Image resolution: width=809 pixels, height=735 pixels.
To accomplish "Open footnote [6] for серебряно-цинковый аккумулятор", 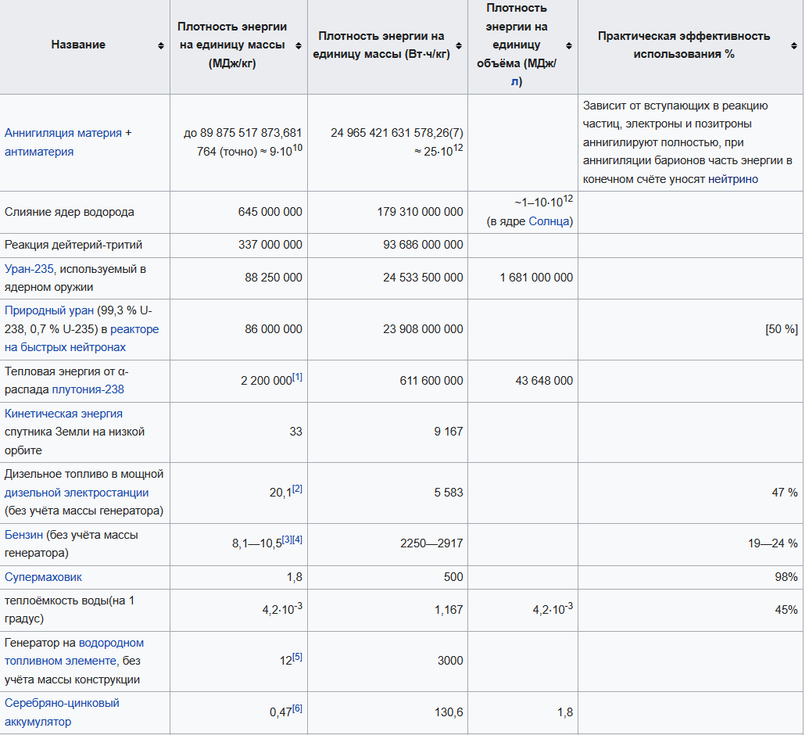I will (x=298, y=708).
